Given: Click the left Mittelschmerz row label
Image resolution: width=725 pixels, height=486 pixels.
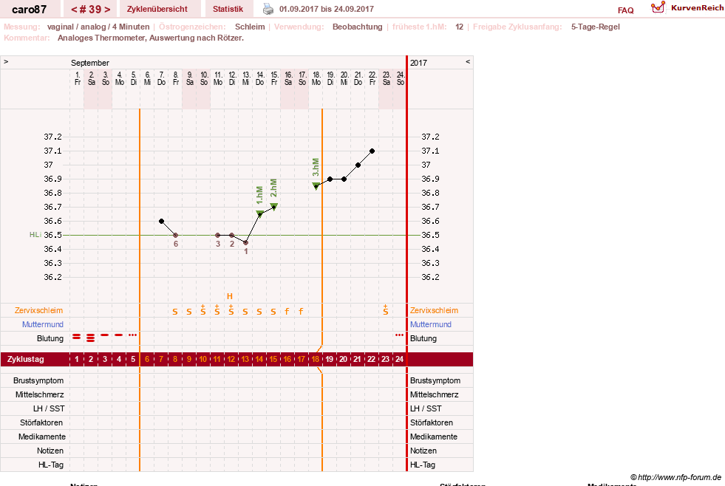Looking at the screenshot, I should (40, 394).
